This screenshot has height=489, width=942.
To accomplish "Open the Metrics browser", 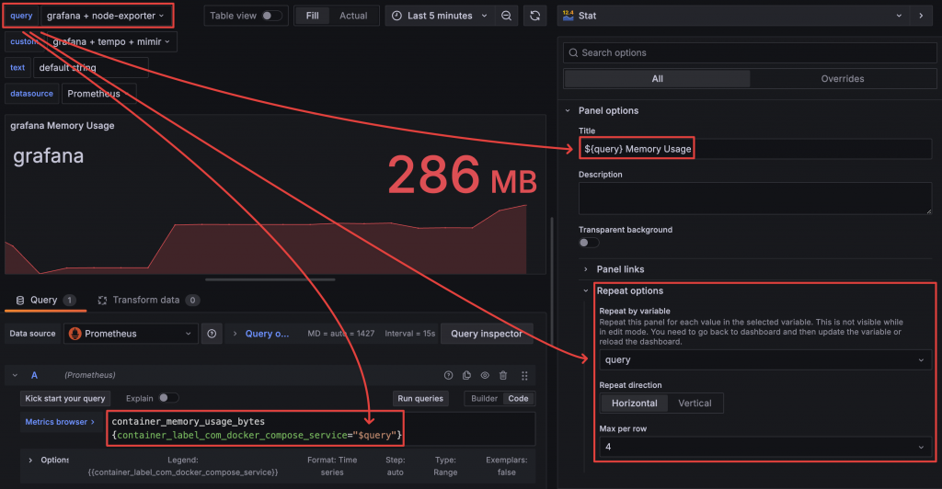I will pos(60,422).
